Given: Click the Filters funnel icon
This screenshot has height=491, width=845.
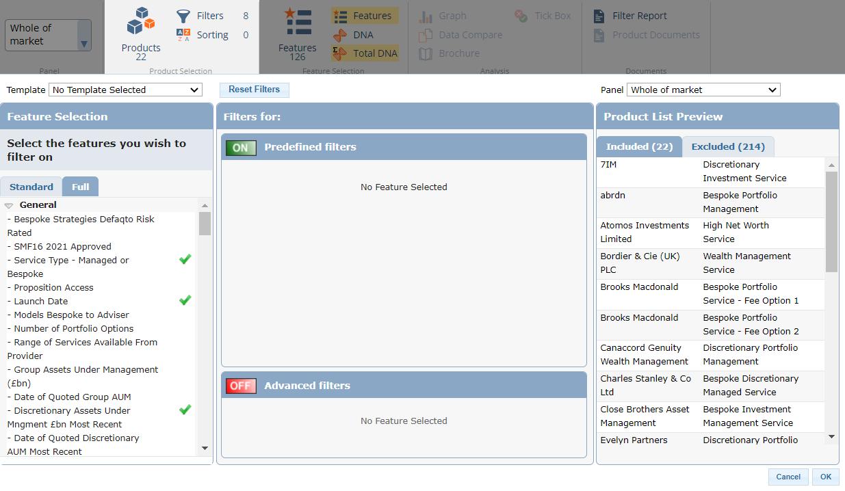Looking at the screenshot, I should pyautogui.click(x=183, y=16).
